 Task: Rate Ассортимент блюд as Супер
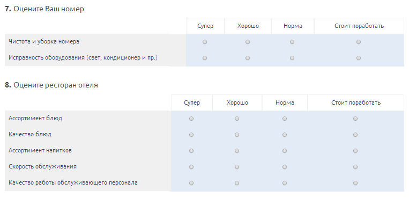point(191,119)
